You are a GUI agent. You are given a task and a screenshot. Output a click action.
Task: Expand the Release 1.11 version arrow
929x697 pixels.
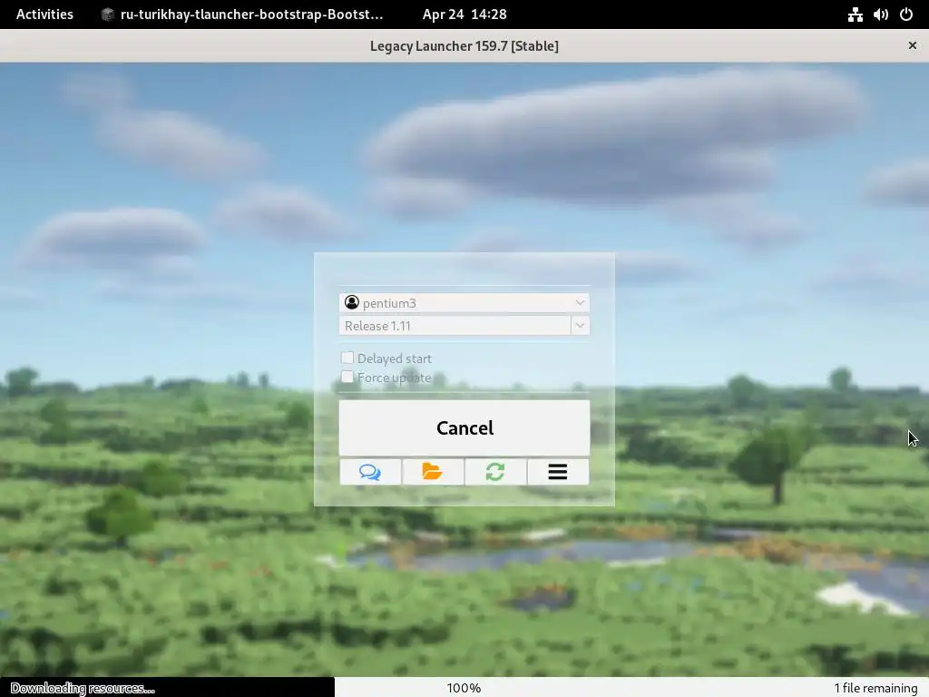coord(580,325)
